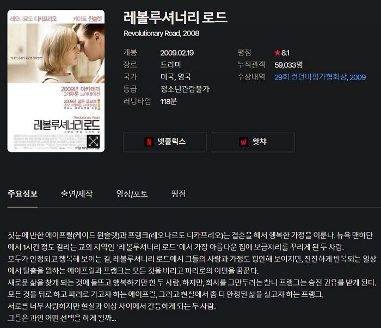
Task: Enlarge poster with the expand arrows icon
Action: click(93, 141)
